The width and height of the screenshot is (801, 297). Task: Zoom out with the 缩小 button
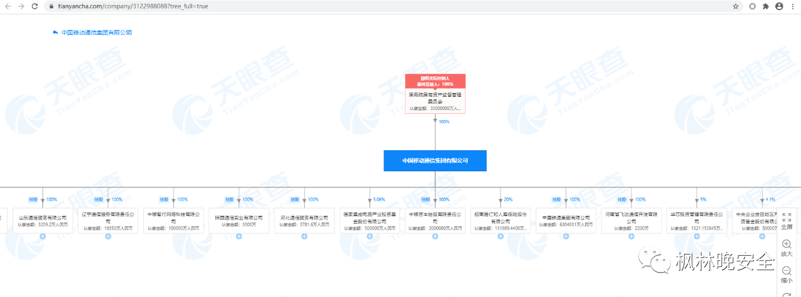[x=787, y=275]
